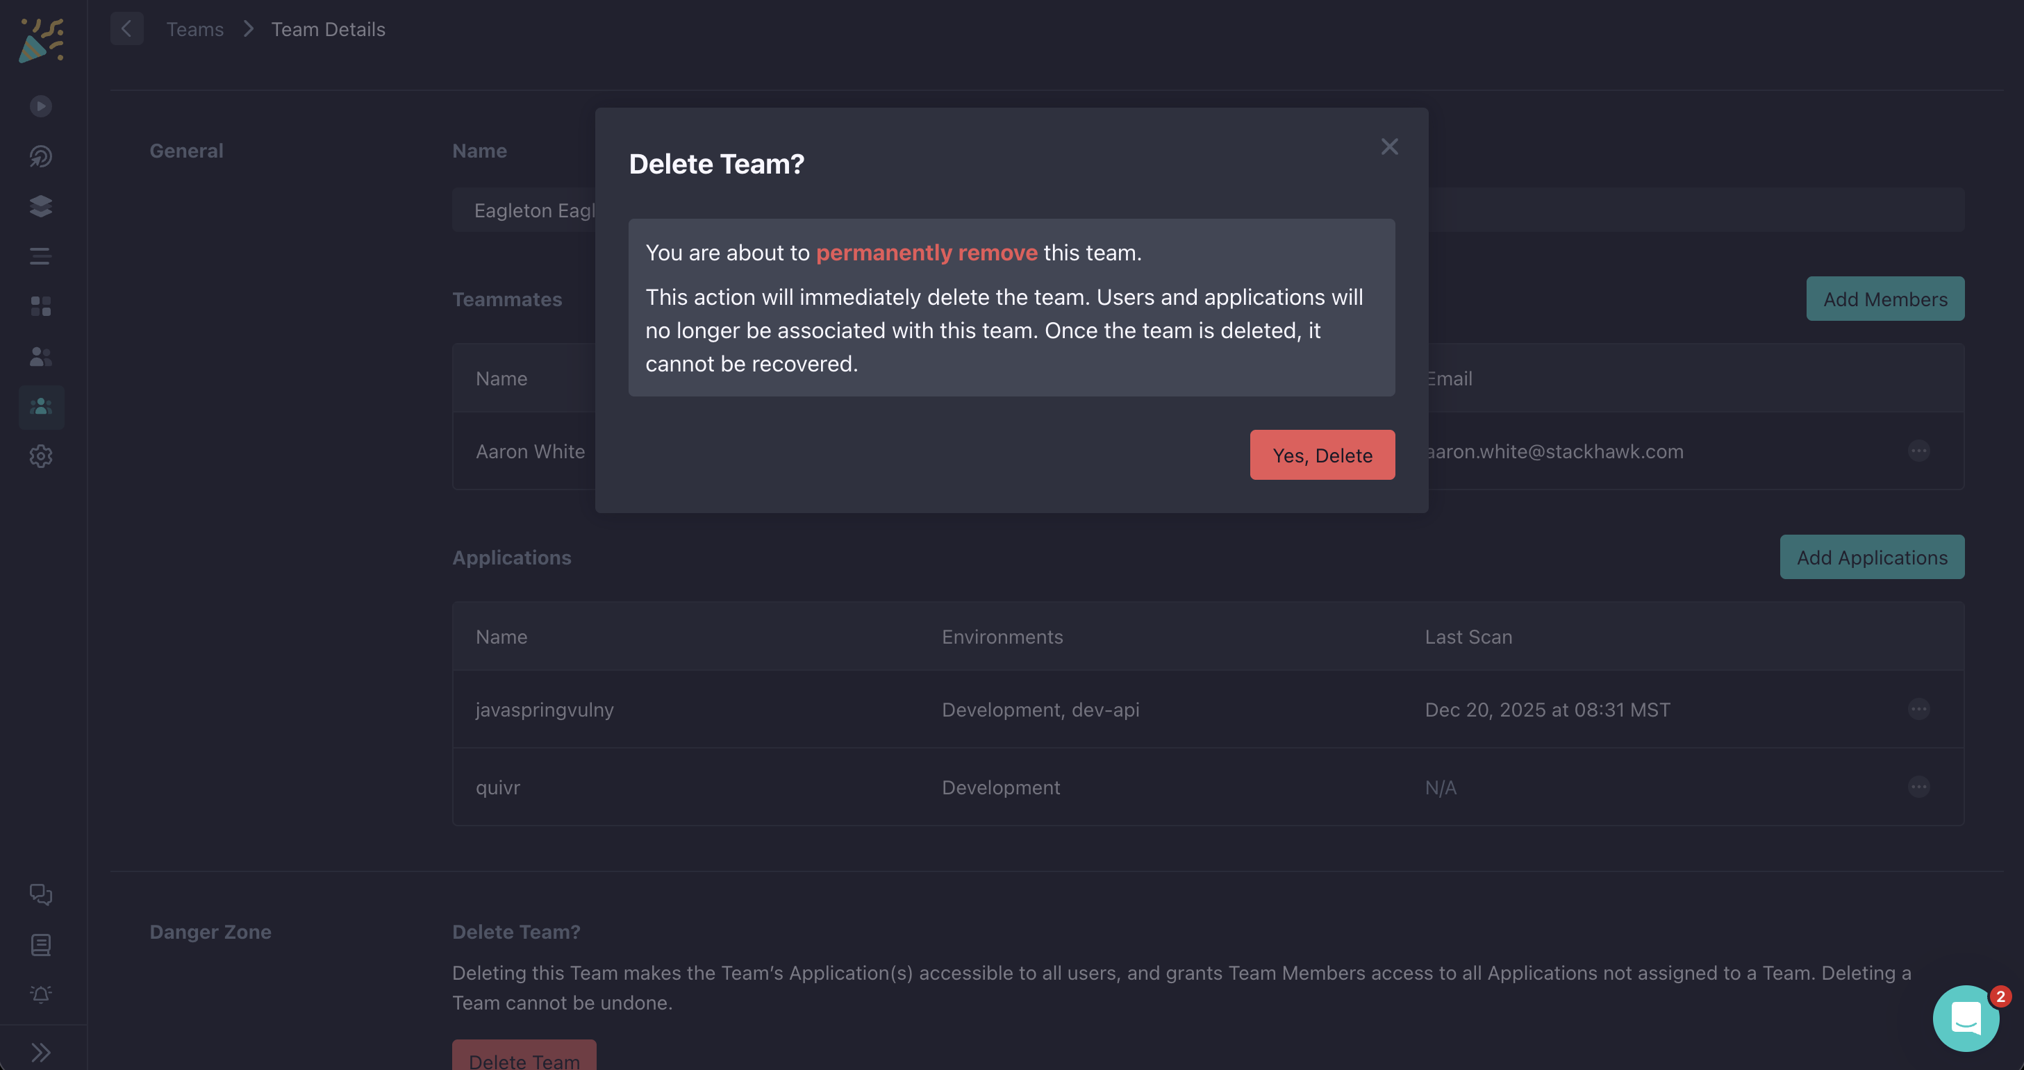
Task: Open the chat bubbles icon in the sidebar
Action: pyautogui.click(x=41, y=894)
